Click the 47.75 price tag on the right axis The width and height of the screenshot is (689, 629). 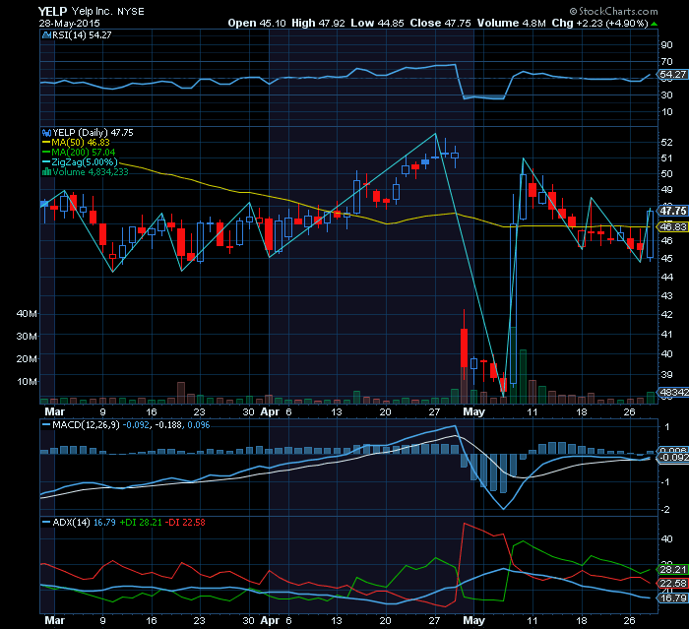click(673, 211)
